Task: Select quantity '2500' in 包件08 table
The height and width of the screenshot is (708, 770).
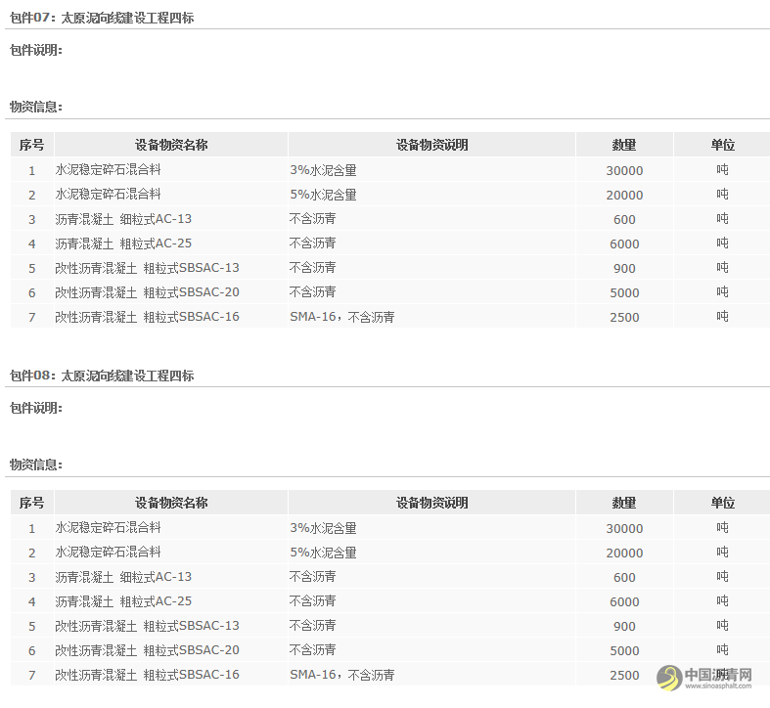Action: pyautogui.click(x=624, y=676)
